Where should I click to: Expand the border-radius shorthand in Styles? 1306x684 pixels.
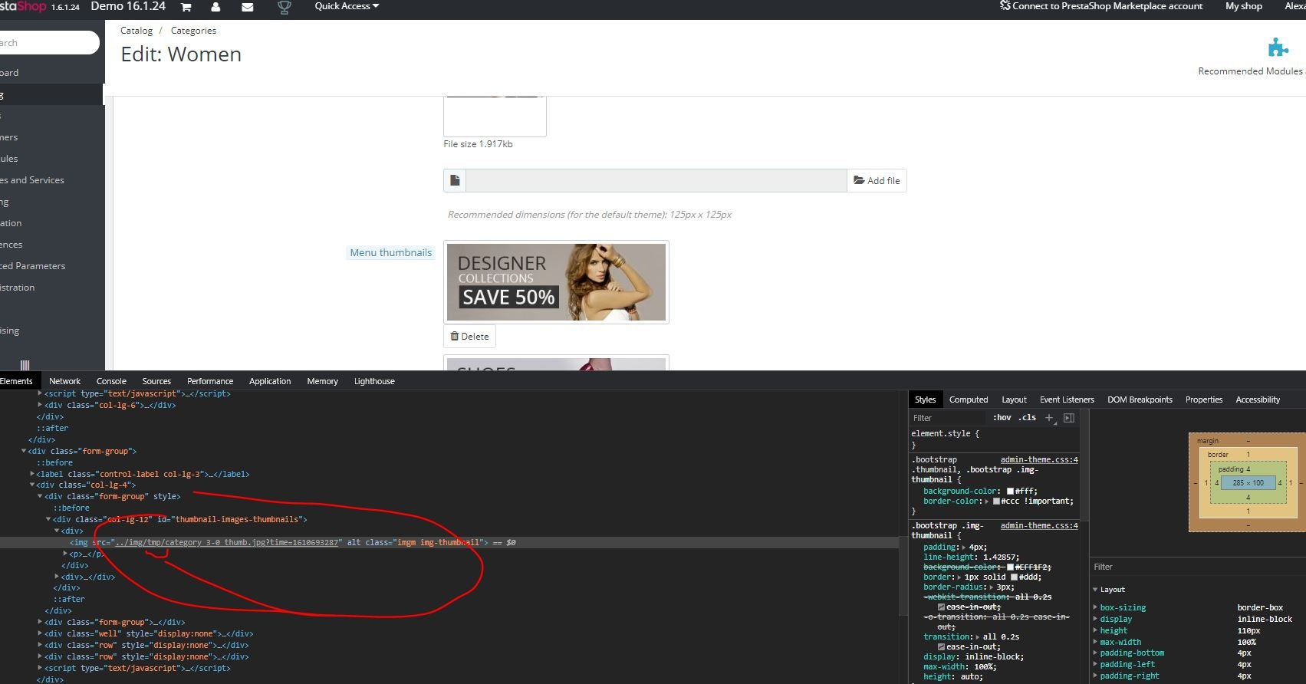[x=991, y=587]
